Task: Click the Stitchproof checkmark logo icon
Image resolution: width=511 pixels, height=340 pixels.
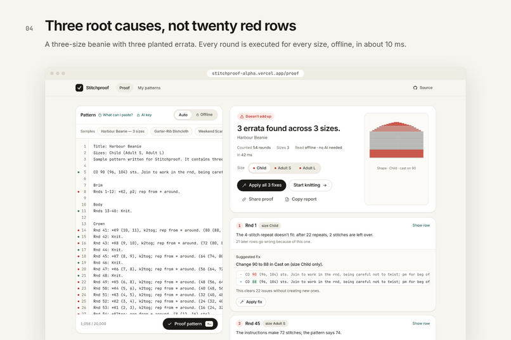Action: (x=79, y=87)
